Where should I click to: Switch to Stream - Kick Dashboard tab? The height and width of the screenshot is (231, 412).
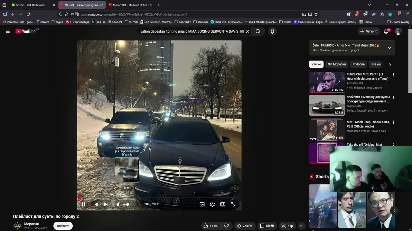31,5
